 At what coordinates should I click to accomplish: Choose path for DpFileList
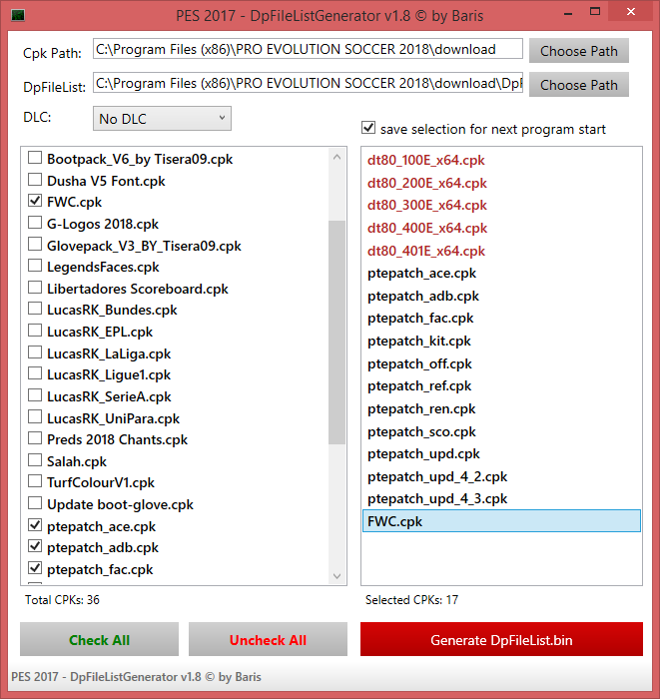pyautogui.click(x=579, y=85)
